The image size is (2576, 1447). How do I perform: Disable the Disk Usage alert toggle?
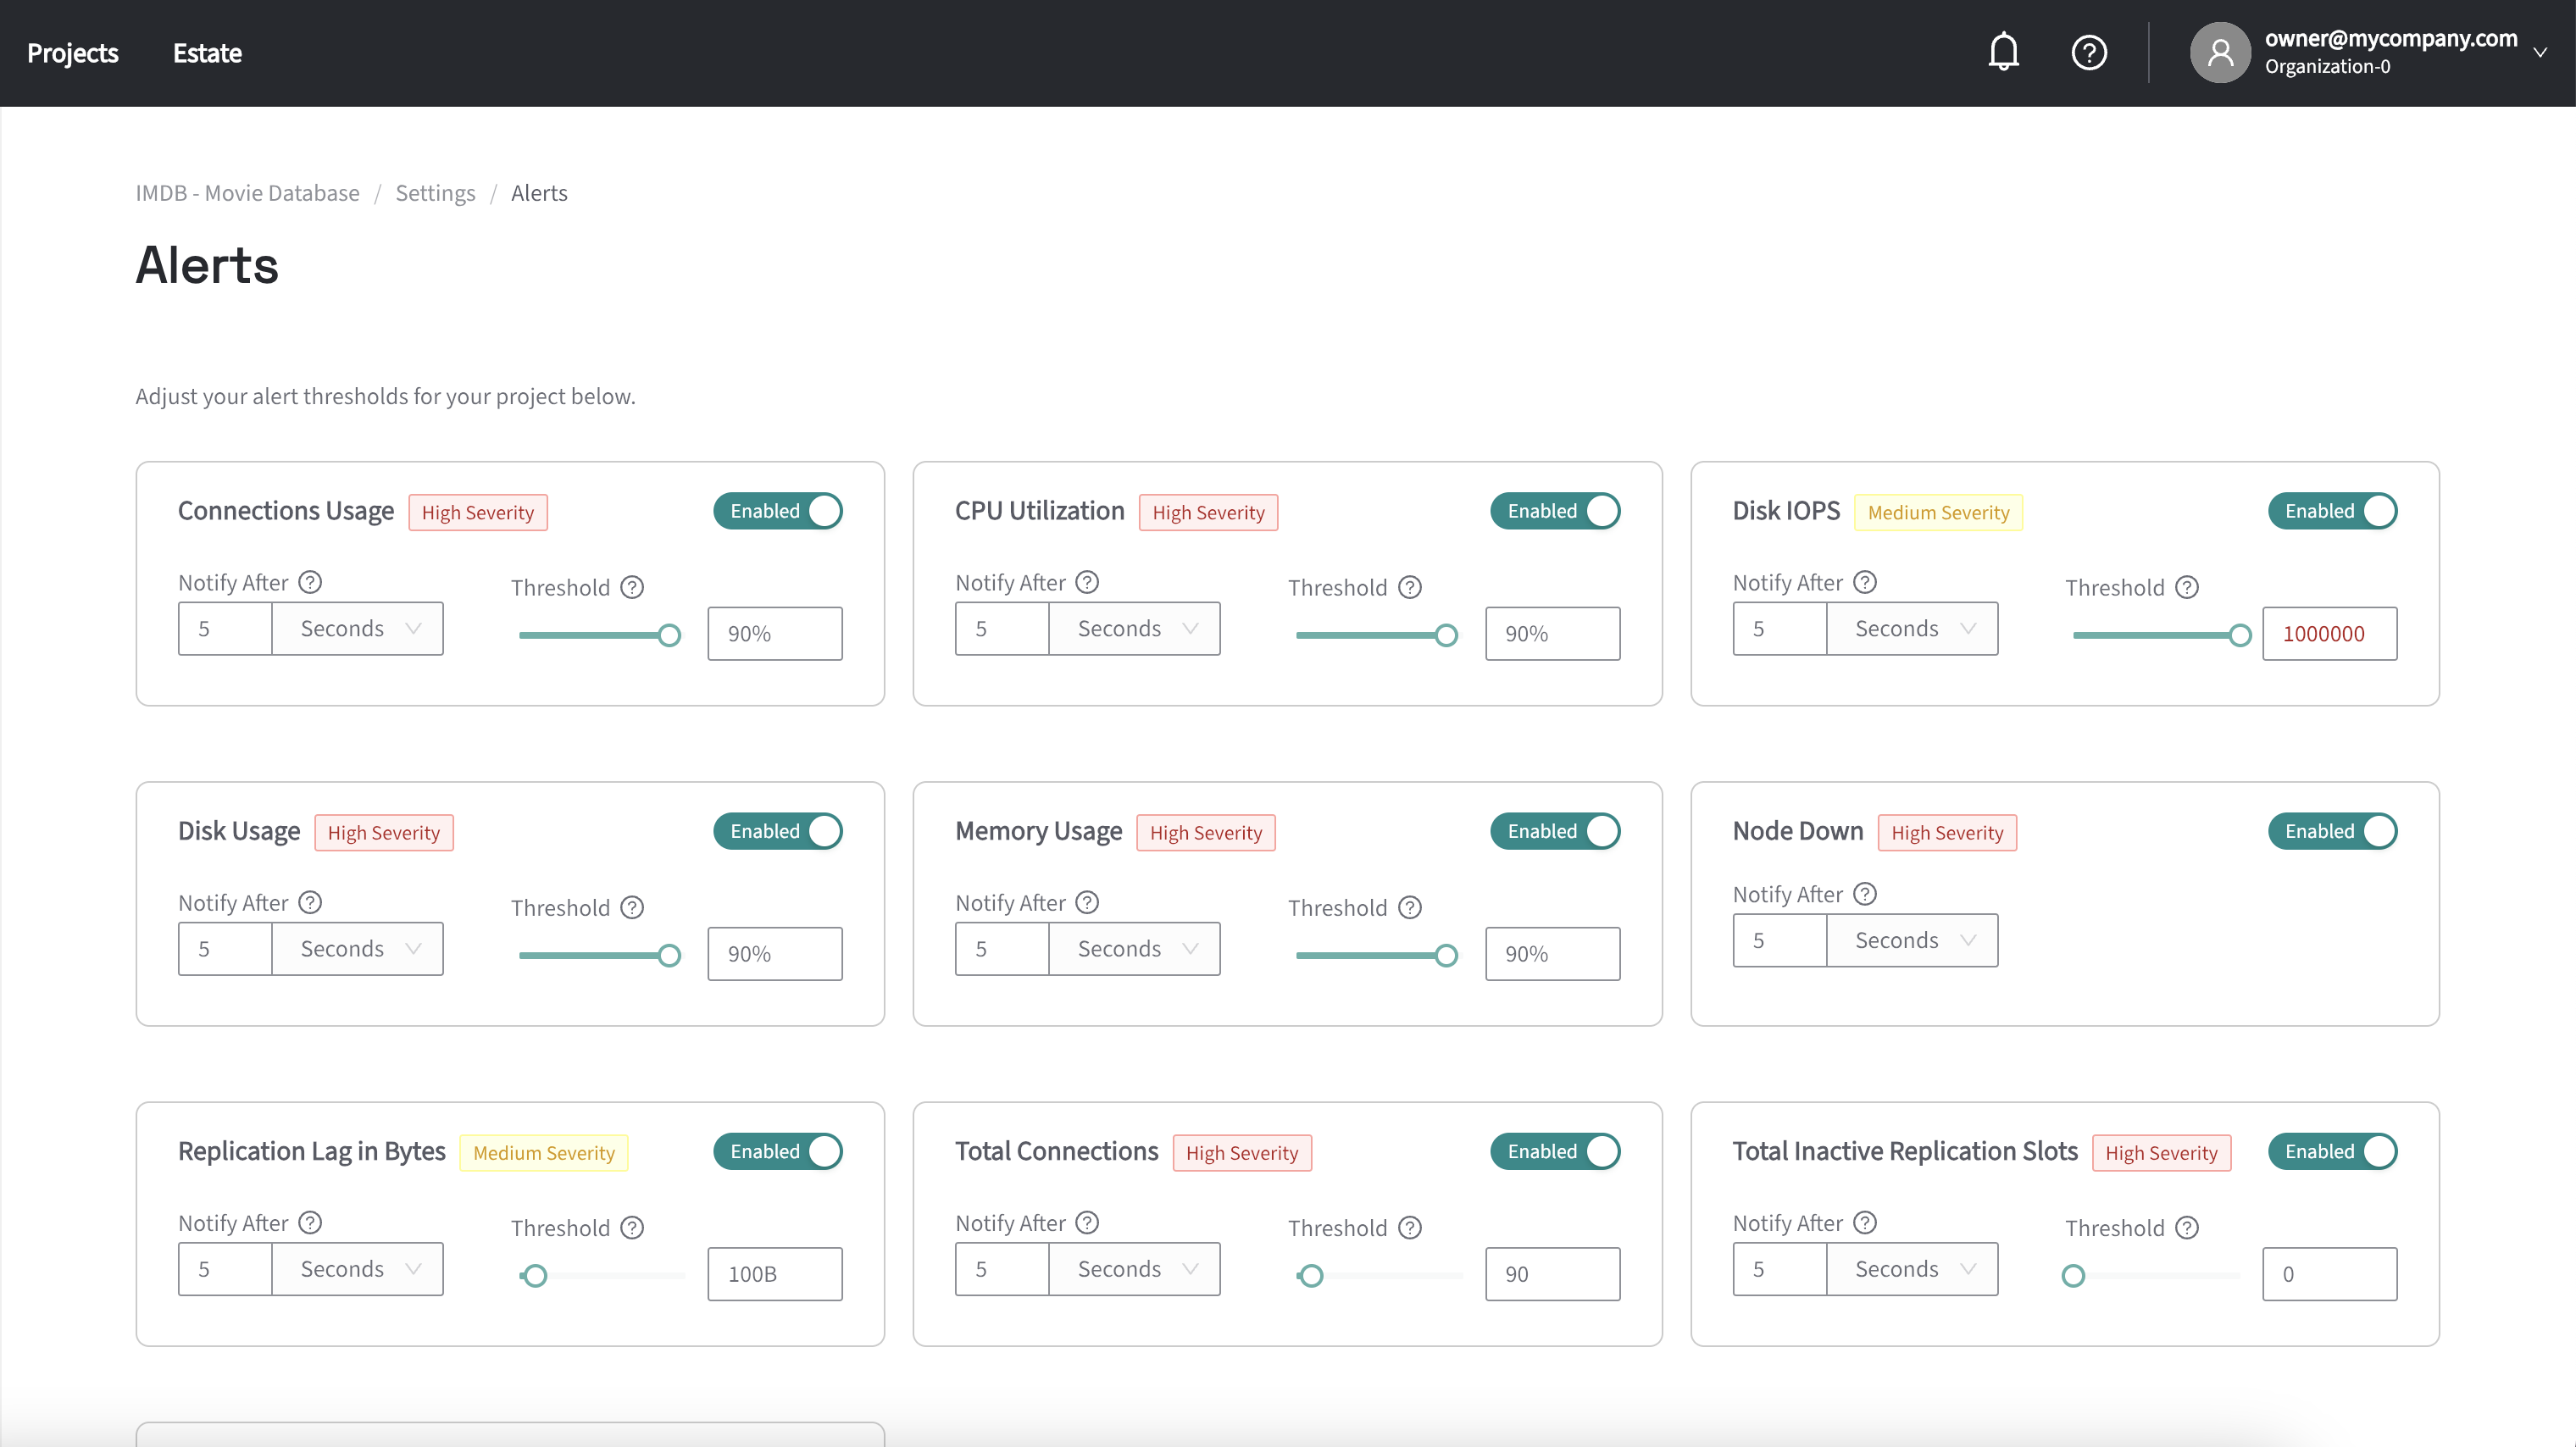pos(778,831)
